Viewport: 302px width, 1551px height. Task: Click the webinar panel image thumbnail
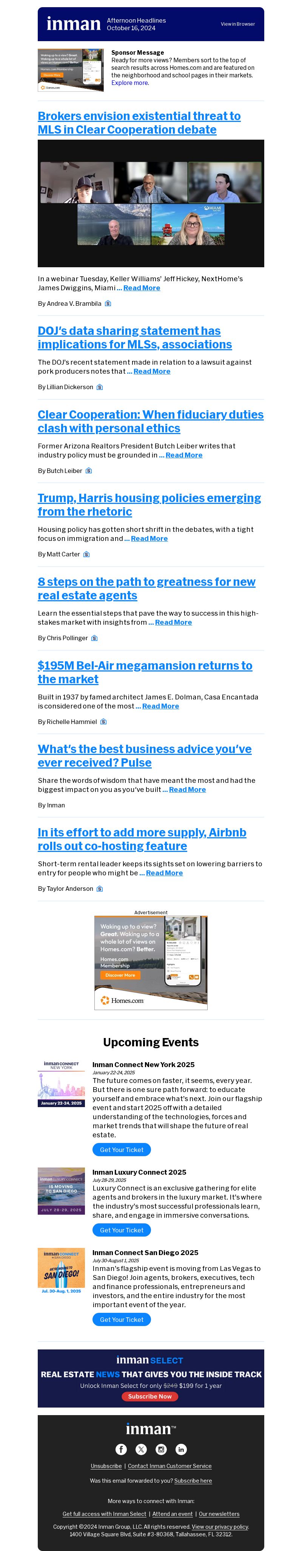151,203
